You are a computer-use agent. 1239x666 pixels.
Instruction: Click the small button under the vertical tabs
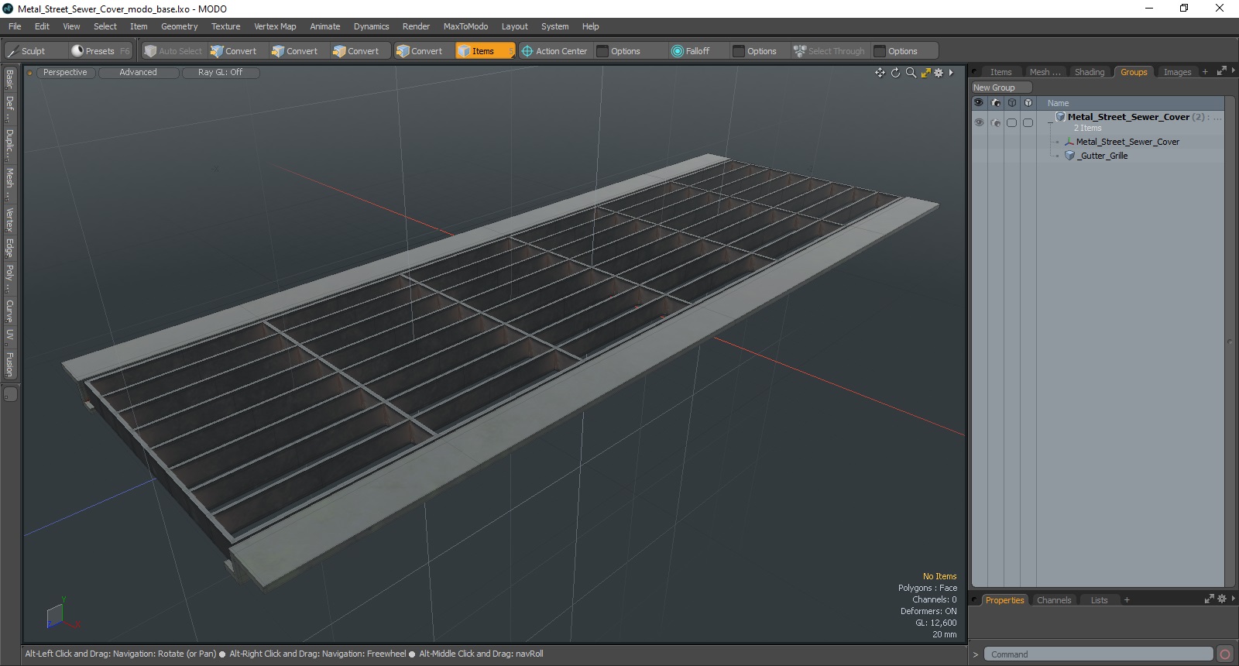point(10,394)
